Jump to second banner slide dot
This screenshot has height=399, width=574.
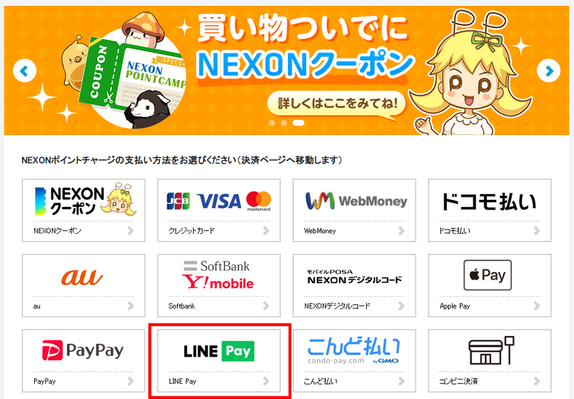tap(283, 123)
